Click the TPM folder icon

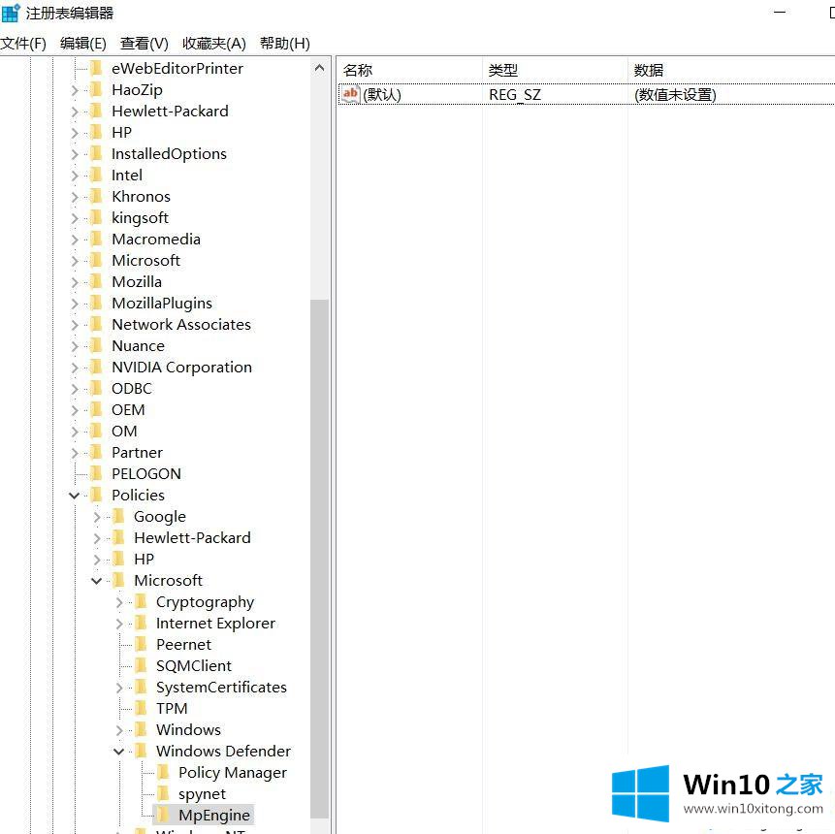[142, 708]
